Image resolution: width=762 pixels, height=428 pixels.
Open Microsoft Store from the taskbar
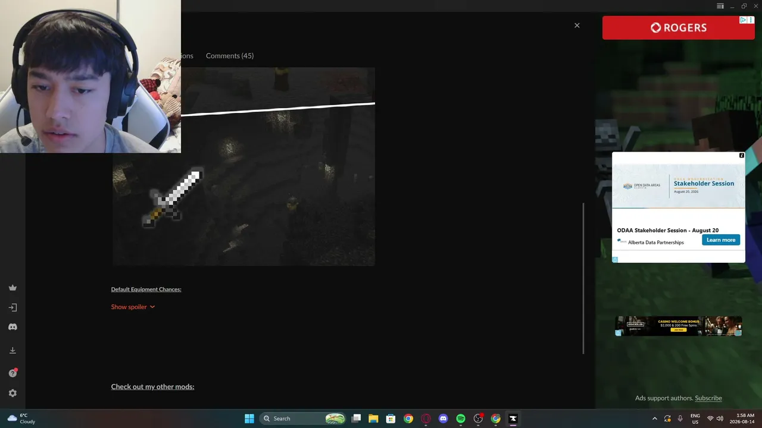[391, 418]
